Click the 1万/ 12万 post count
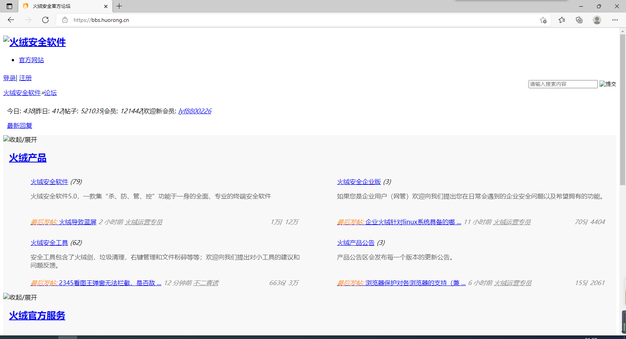This screenshot has height=339, width=626. (284, 222)
